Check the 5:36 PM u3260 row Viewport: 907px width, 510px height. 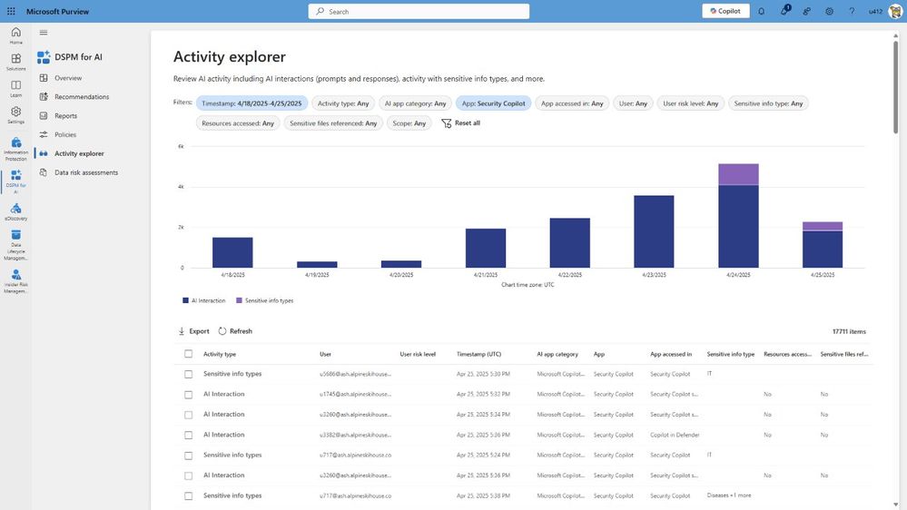(189, 476)
